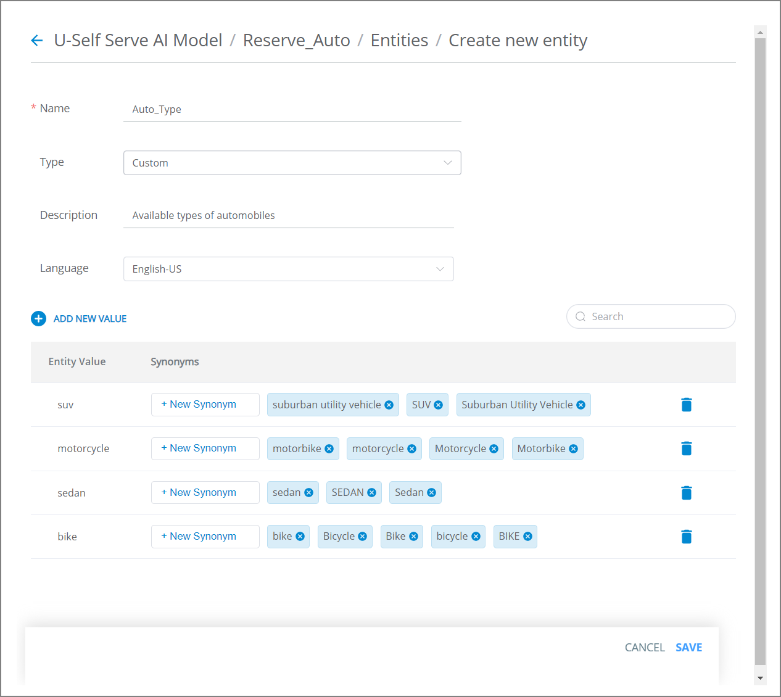Add new synonym for suv
Viewport: 781px width, 697px height.
pyautogui.click(x=205, y=405)
